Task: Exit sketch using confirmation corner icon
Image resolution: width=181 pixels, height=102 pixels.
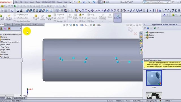Action: 130,30
